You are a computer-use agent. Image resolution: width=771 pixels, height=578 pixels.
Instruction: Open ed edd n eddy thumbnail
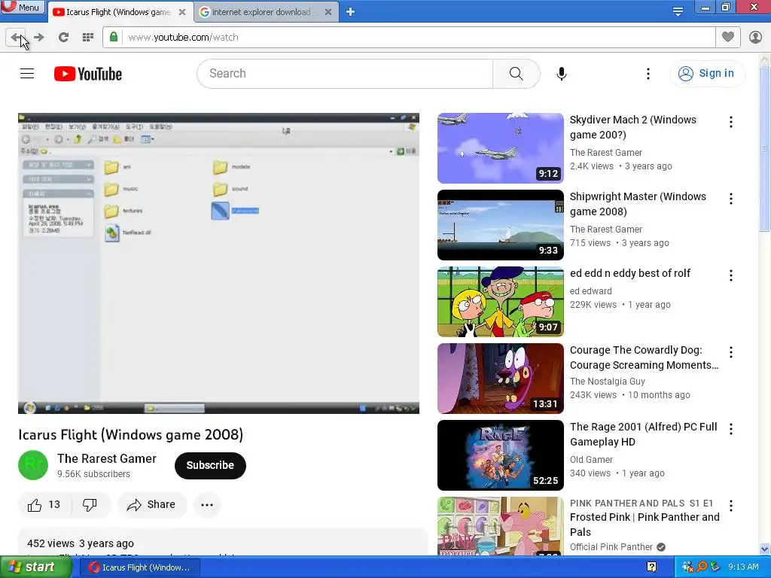501,301
